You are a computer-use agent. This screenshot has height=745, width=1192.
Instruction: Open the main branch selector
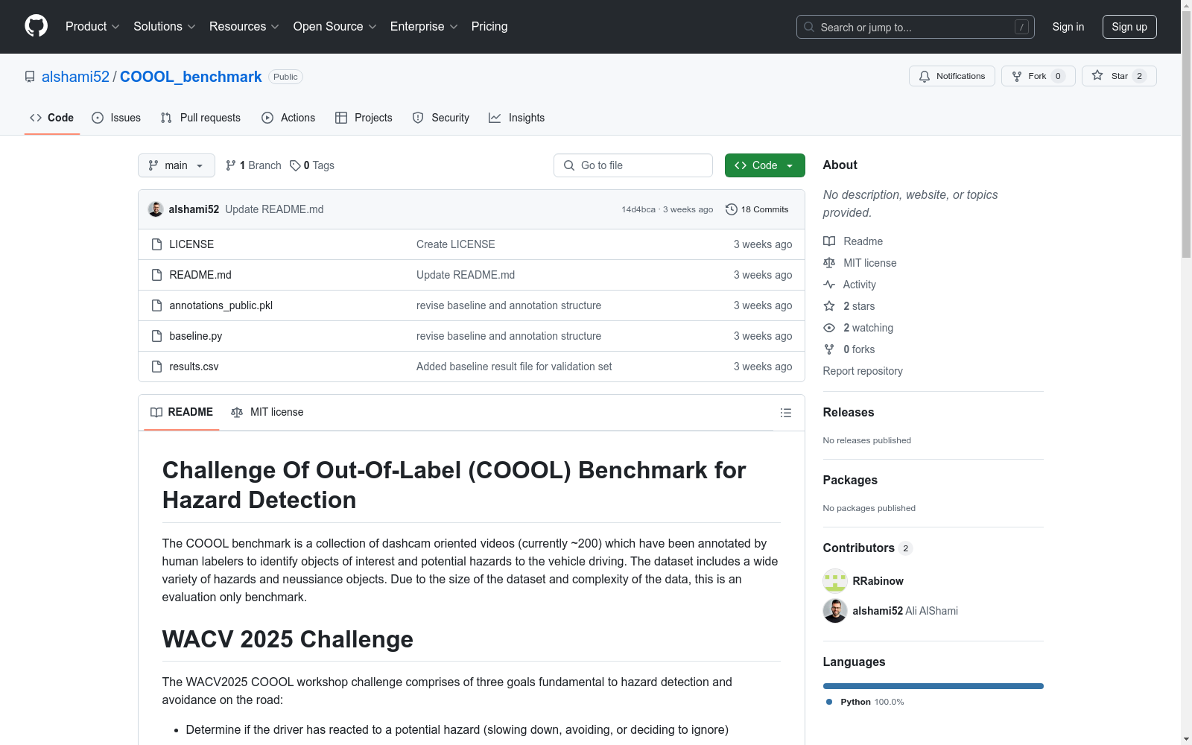[177, 165]
